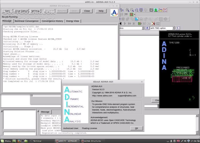Click the 'C' icon beside TMC option
This screenshot has height=143, width=200.
point(178,28)
